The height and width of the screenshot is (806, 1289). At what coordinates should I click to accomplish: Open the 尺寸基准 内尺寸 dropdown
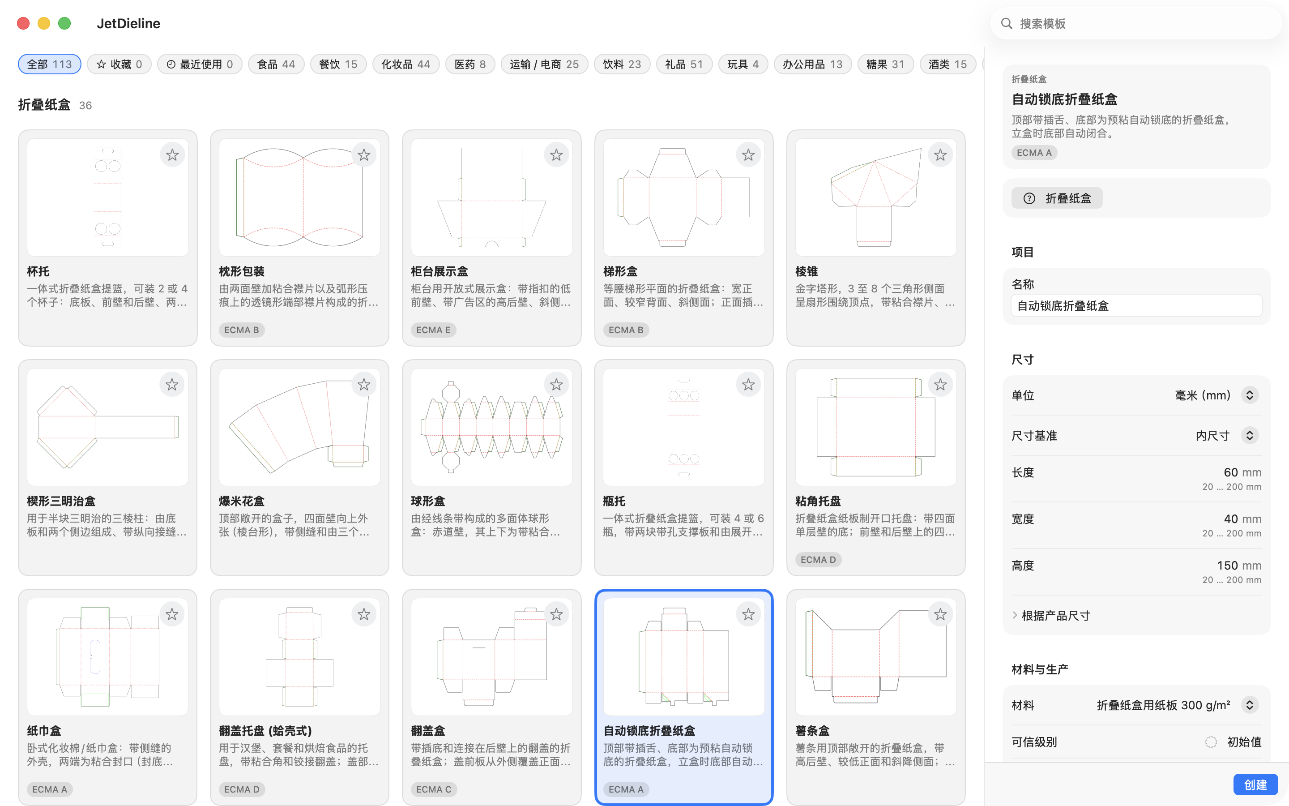coord(1250,436)
